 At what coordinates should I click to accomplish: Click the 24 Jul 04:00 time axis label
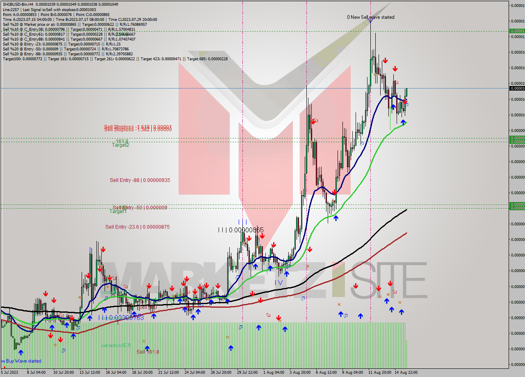(x=195, y=372)
